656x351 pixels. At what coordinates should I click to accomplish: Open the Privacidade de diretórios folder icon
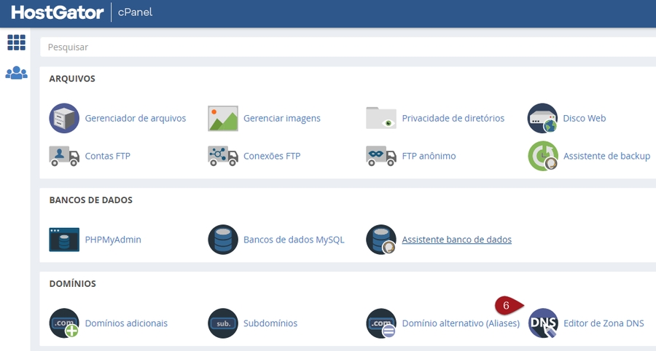(x=381, y=118)
